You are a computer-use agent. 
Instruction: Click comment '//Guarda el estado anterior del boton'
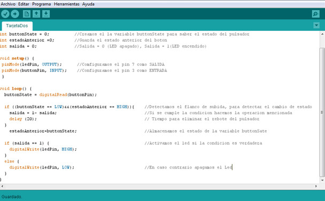tap(121, 40)
